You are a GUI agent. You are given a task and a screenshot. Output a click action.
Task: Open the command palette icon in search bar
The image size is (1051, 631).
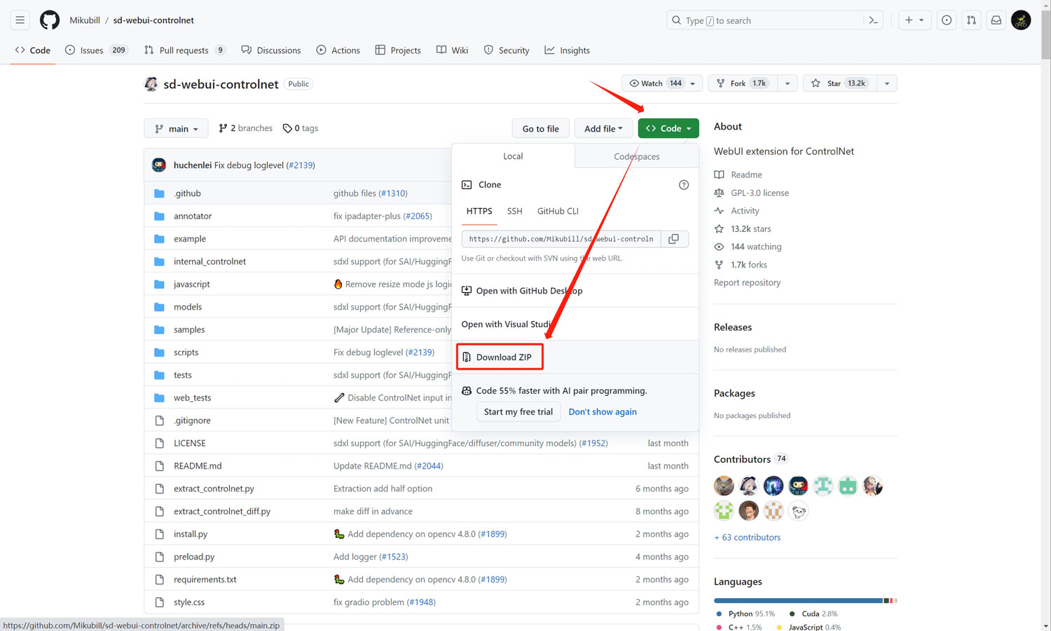click(x=873, y=20)
